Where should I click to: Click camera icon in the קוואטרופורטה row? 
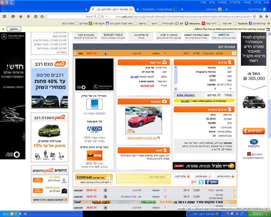[105, 197]
